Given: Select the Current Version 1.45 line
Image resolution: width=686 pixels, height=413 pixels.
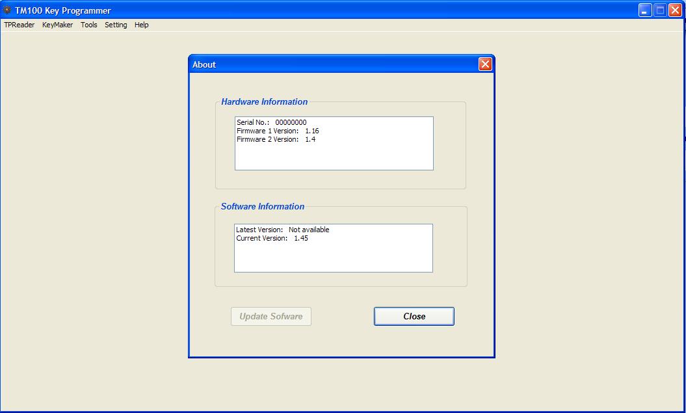Looking at the screenshot, I should (272, 239).
